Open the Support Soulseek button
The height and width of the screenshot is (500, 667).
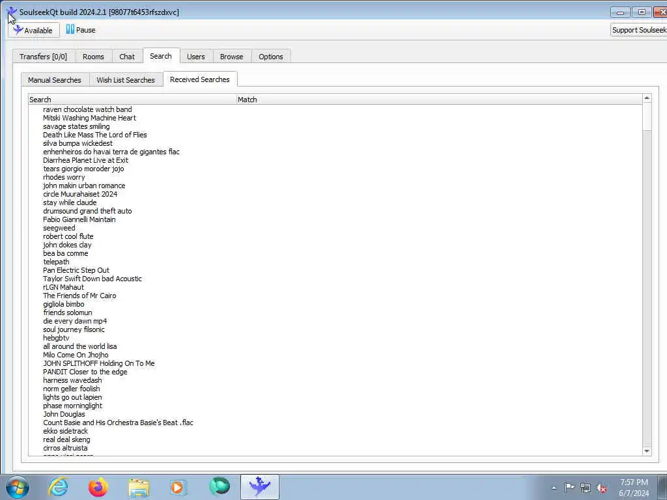pyautogui.click(x=638, y=30)
